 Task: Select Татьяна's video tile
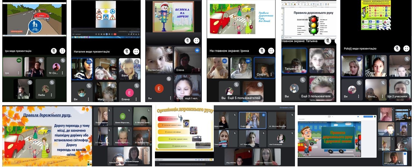click(x=294, y=61)
